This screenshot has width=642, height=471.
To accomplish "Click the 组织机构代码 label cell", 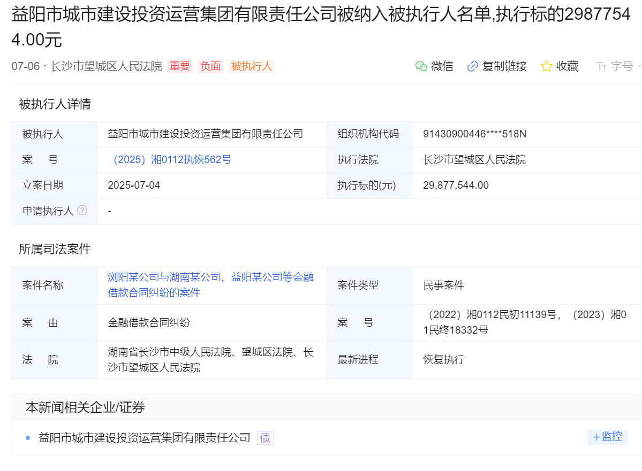I will pos(369,134).
